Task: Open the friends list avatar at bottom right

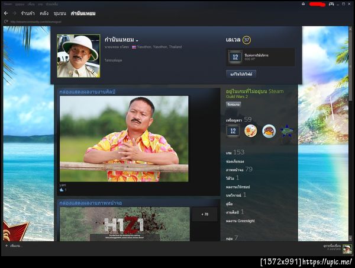Action: pyautogui.click(x=347, y=248)
